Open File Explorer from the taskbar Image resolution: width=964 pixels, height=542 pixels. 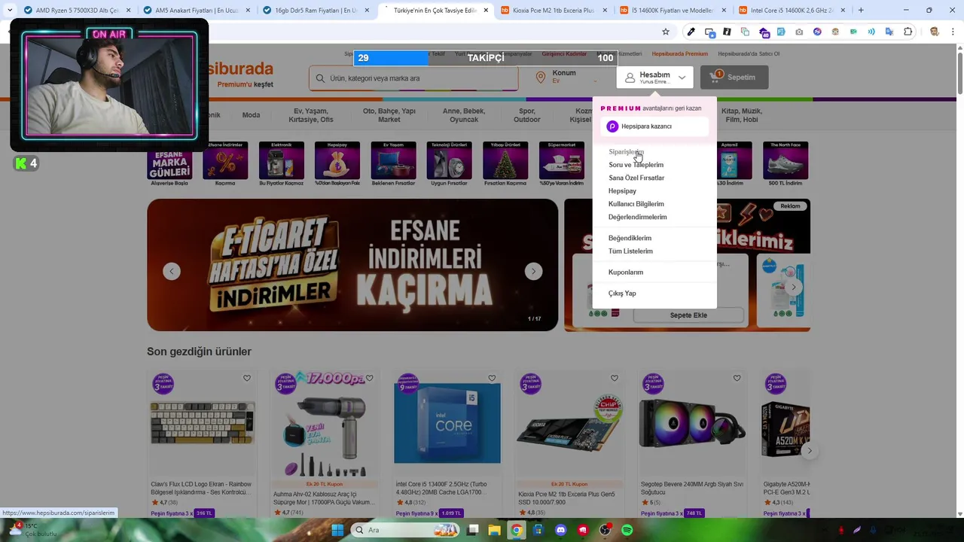click(x=495, y=530)
